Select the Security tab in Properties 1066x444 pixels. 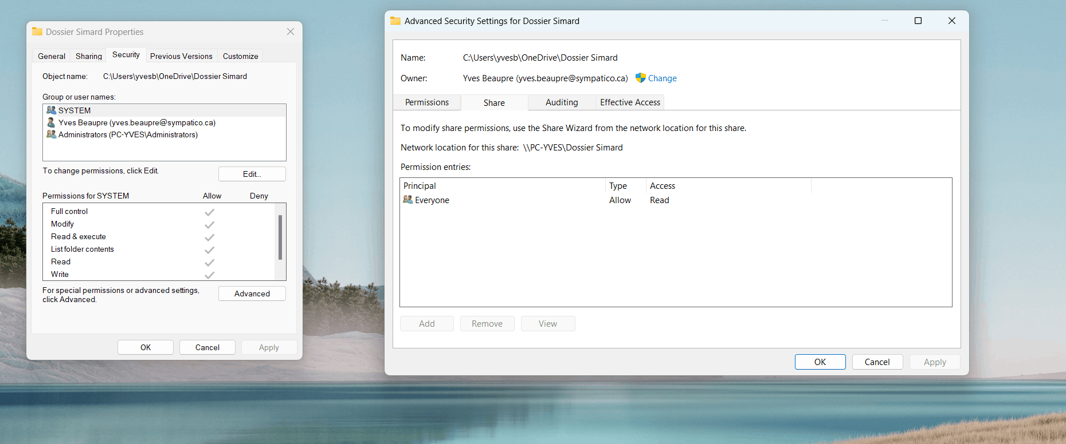point(126,55)
